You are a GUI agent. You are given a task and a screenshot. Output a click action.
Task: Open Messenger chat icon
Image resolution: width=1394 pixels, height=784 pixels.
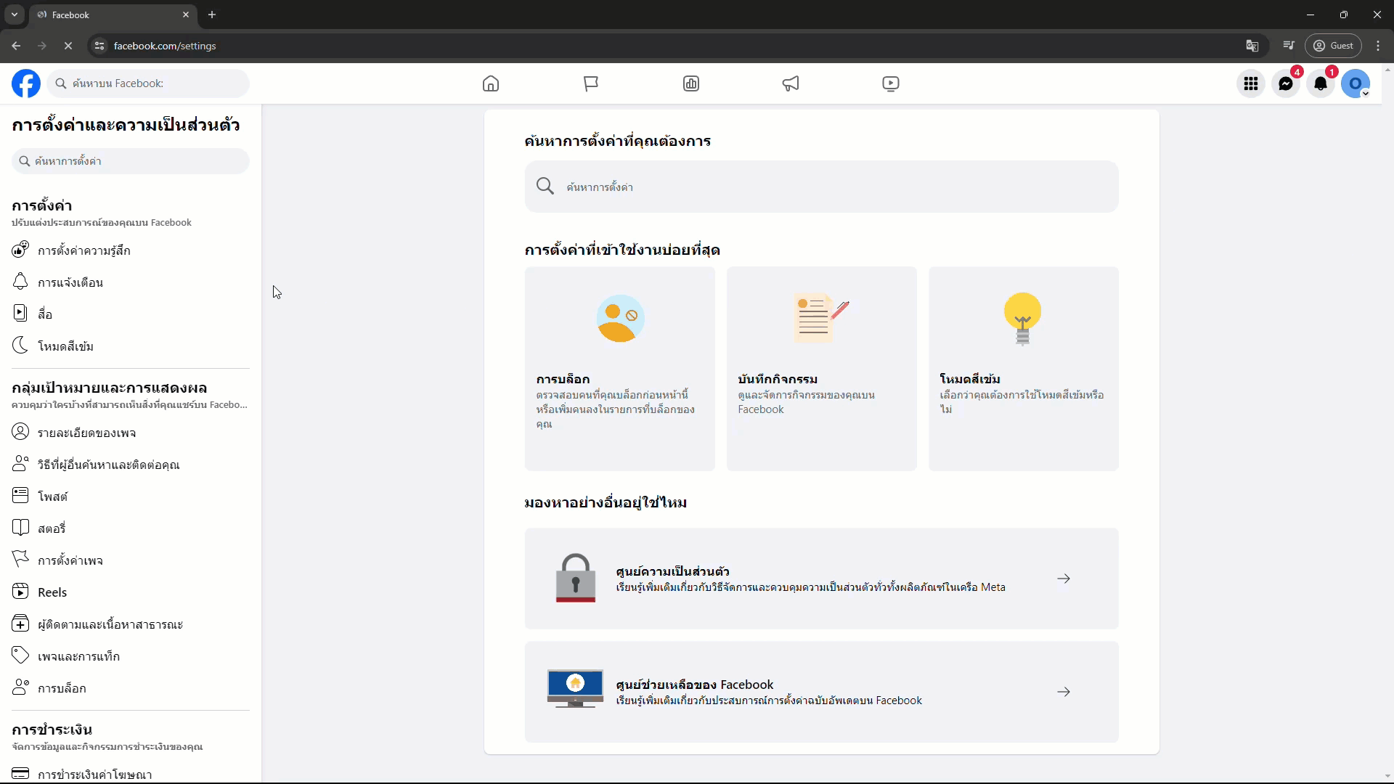click(x=1286, y=83)
